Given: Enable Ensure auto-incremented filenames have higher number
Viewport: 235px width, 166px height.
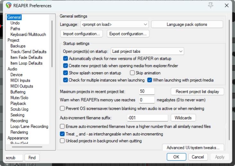Looking at the screenshot, I should tap(62, 126).
